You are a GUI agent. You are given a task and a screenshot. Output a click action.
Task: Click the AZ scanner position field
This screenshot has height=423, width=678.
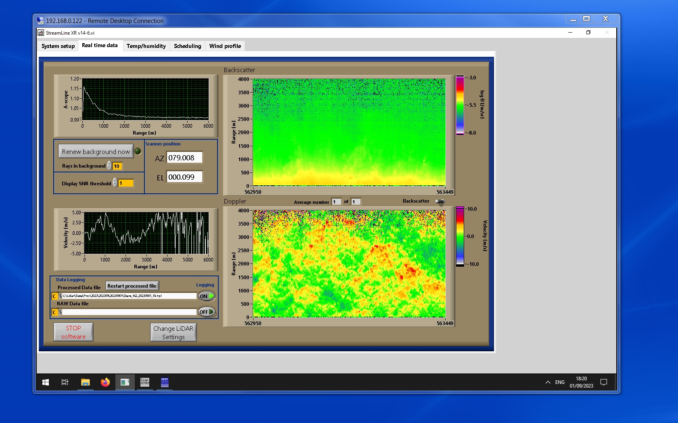point(184,158)
